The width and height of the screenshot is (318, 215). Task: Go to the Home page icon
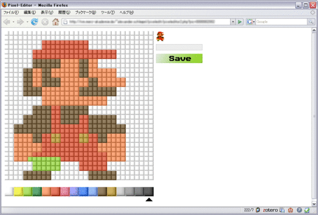[55, 22]
